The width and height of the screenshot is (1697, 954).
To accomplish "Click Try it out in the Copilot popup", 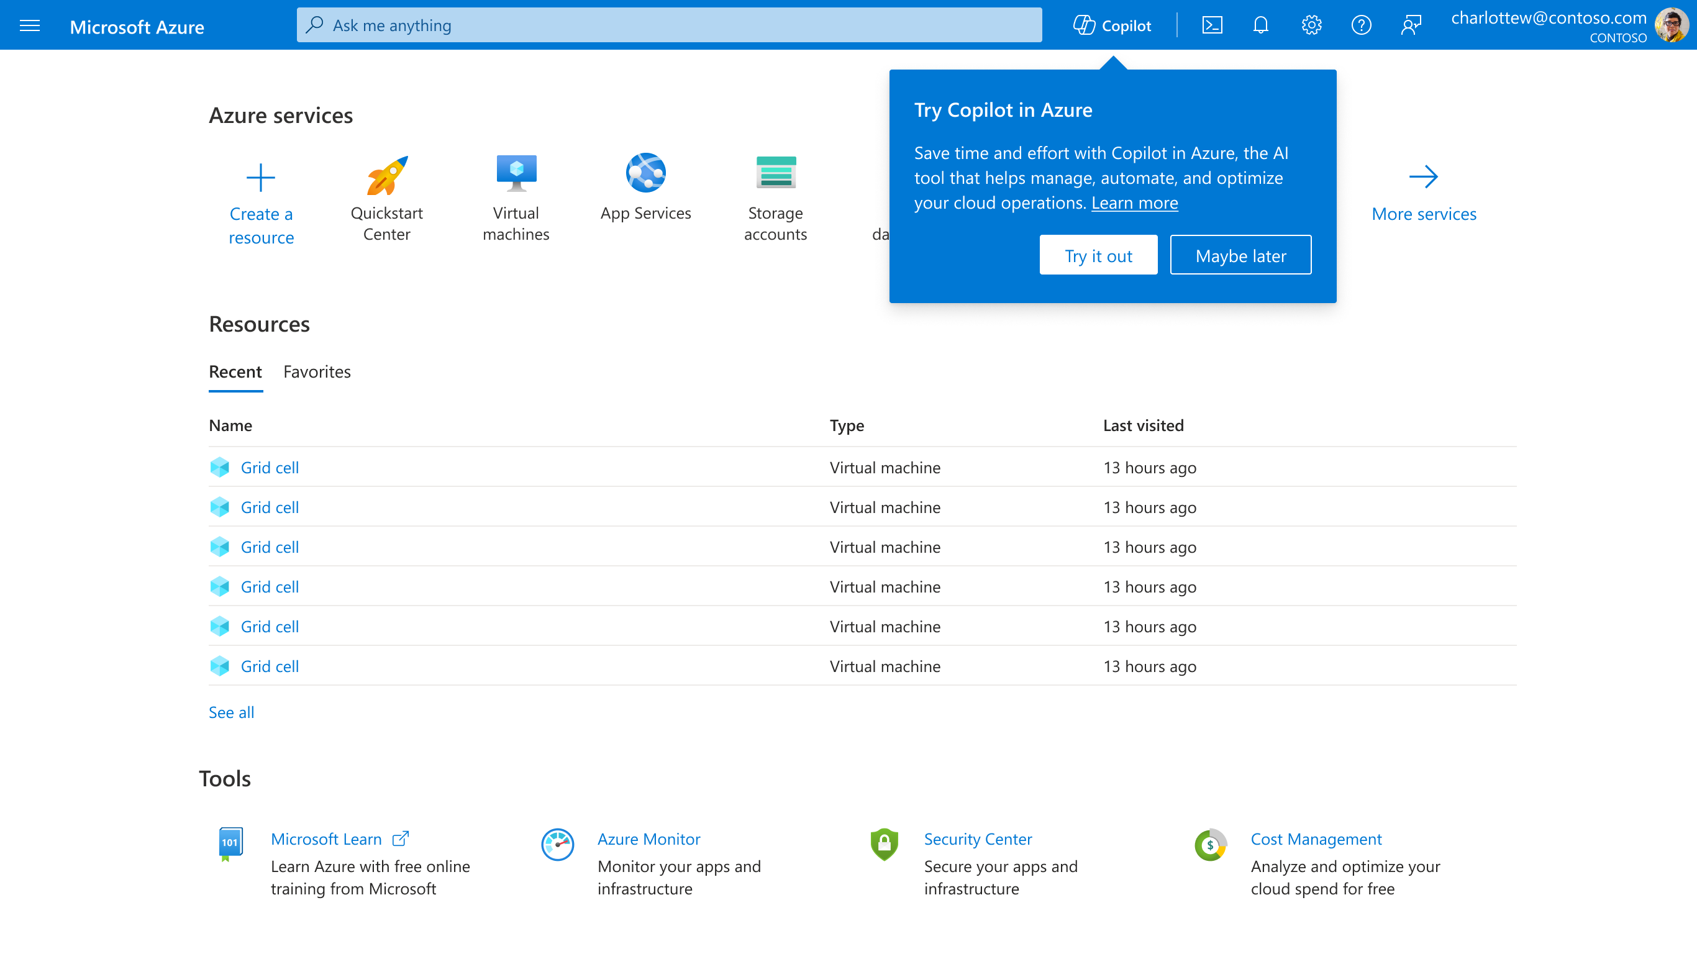I will pyautogui.click(x=1098, y=255).
